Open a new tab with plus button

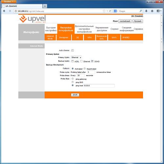(x=45, y=6)
